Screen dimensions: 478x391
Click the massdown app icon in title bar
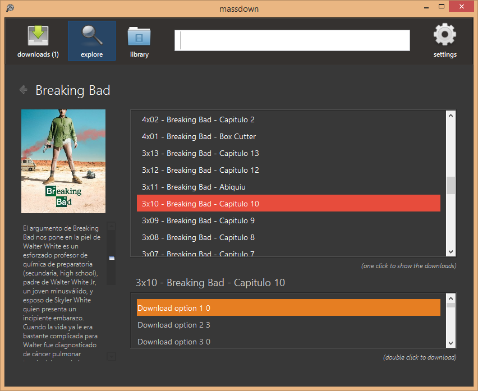coord(10,8)
